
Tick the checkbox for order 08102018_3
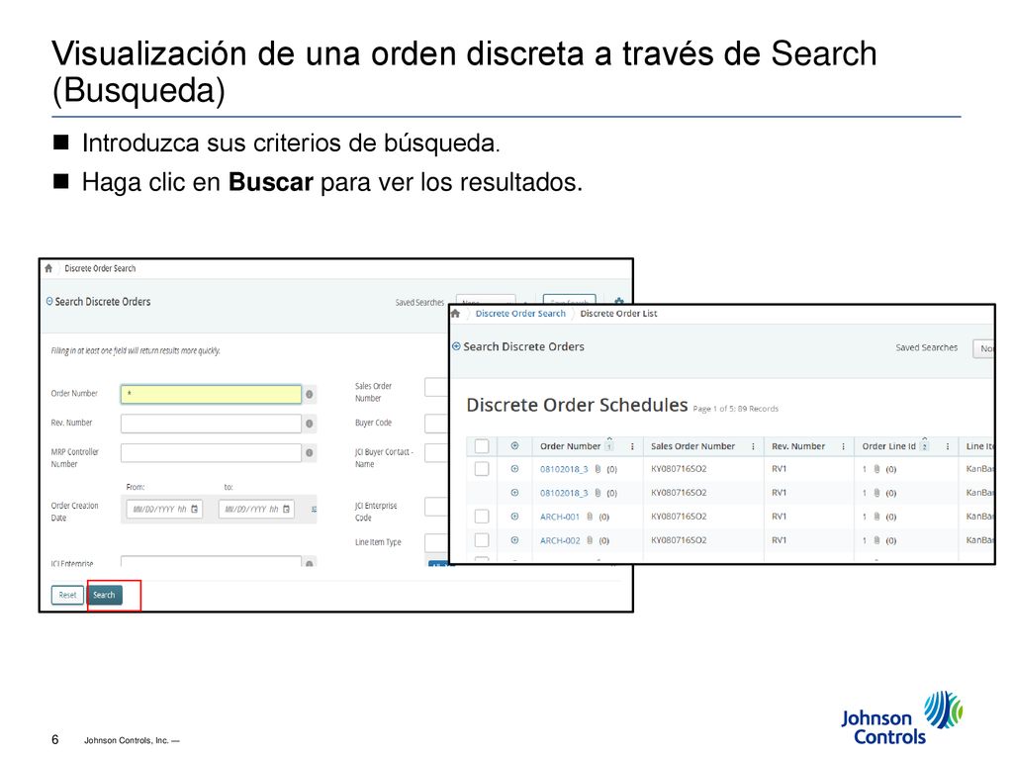(482, 468)
